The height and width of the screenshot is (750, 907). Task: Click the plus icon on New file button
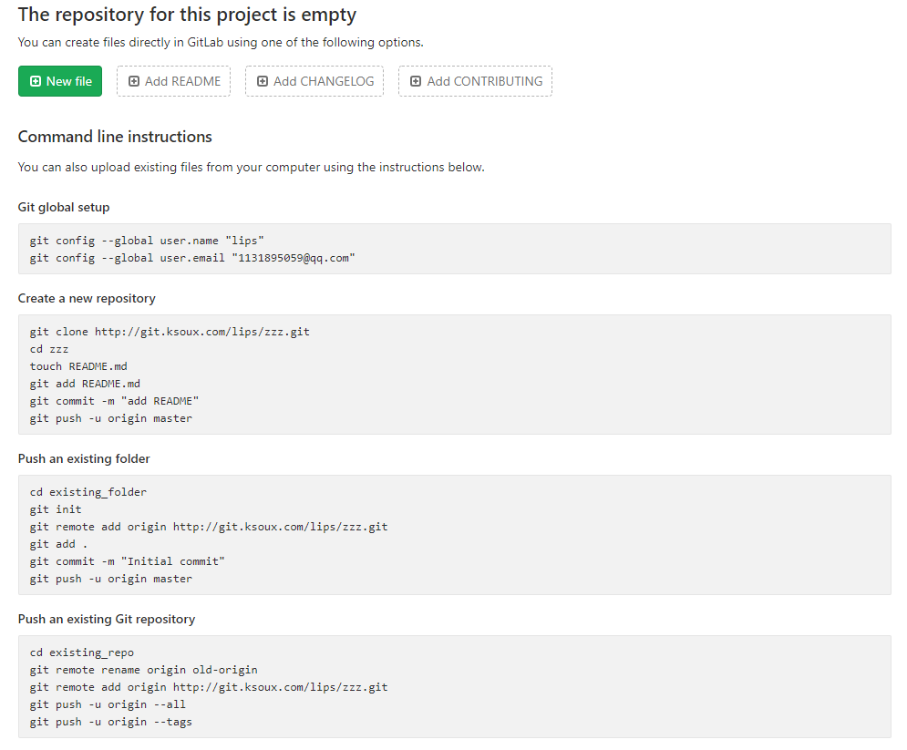(x=36, y=81)
